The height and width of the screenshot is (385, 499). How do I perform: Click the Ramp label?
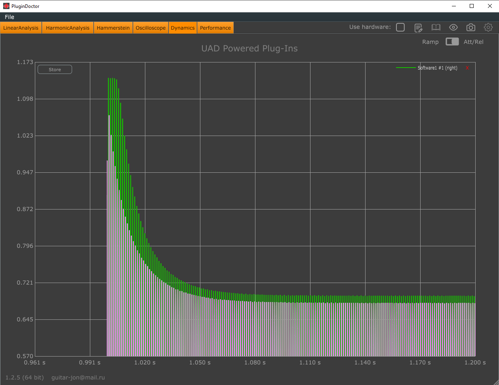(x=430, y=42)
